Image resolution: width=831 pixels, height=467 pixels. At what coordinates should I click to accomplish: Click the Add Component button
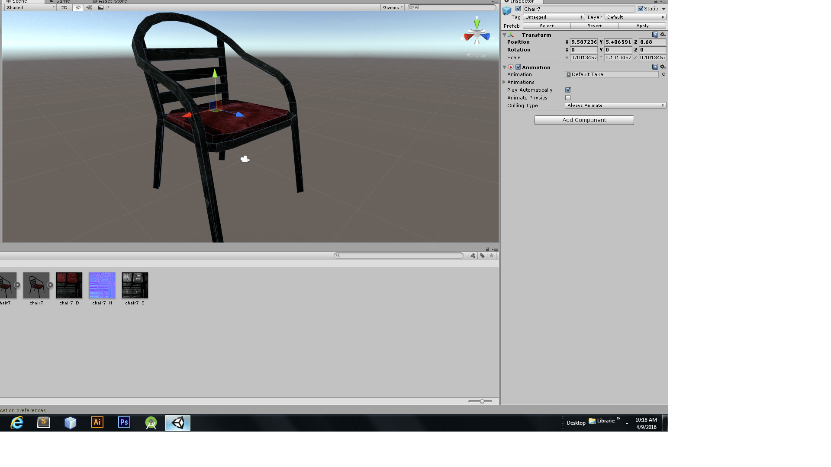click(584, 120)
